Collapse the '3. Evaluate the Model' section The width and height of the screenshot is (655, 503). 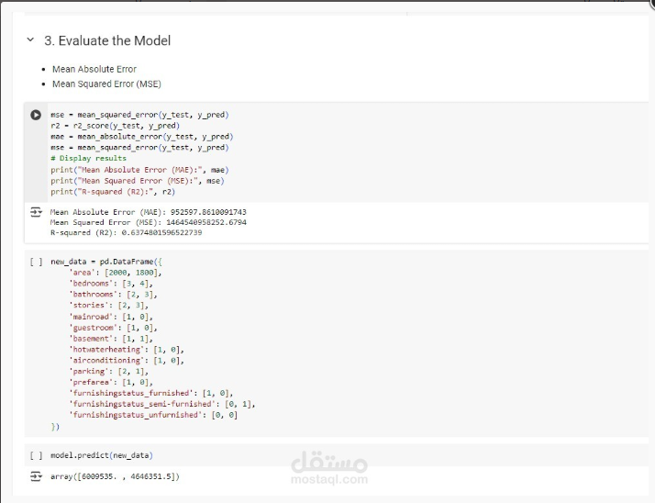(30, 40)
